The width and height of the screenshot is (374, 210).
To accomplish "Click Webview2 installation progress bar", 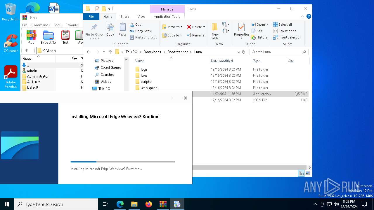I will (x=123, y=162).
